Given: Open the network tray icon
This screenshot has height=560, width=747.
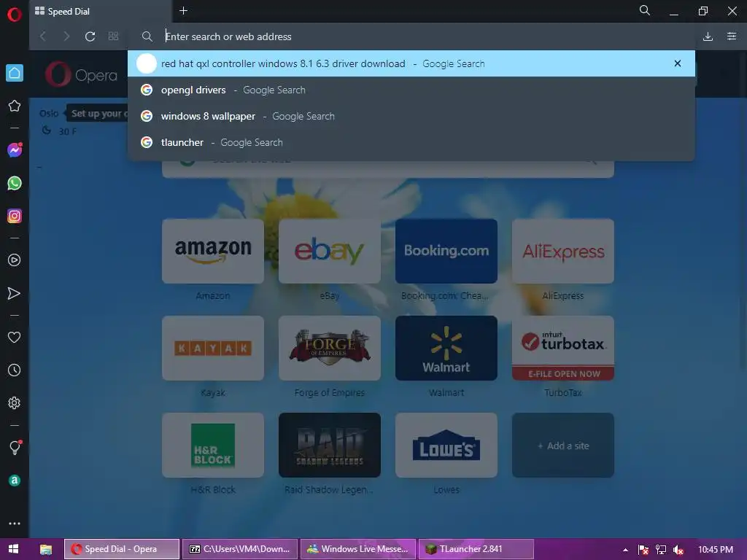Looking at the screenshot, I should tap(661, 550).
